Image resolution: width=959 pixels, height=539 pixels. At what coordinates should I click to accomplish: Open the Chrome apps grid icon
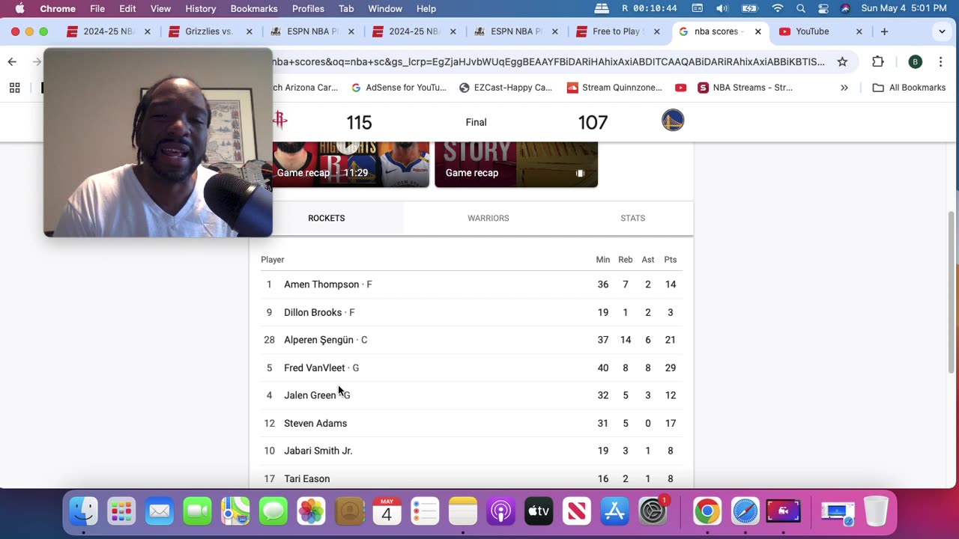coord(14,88)
